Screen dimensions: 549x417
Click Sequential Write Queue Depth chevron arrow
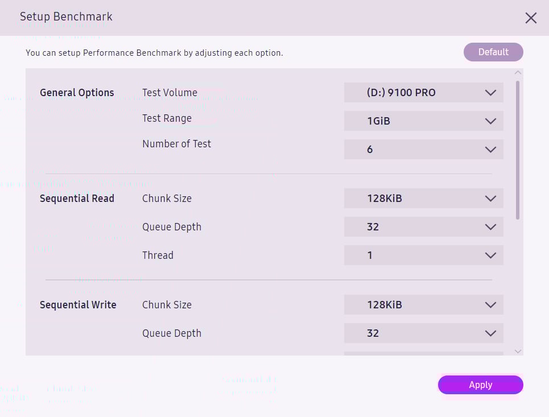[x=491, y=333]
